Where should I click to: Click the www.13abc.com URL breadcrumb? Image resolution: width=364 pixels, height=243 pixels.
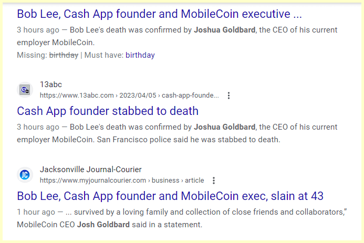77,96
